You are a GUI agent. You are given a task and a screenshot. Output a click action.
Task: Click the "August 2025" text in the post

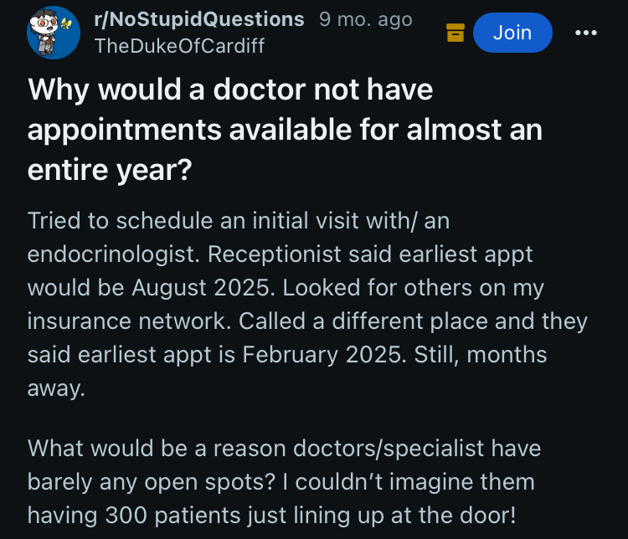pos(201,287)
